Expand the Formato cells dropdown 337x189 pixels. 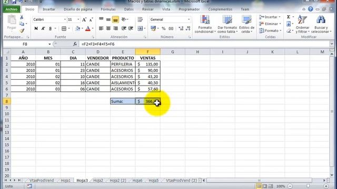[x=281, y=30]
